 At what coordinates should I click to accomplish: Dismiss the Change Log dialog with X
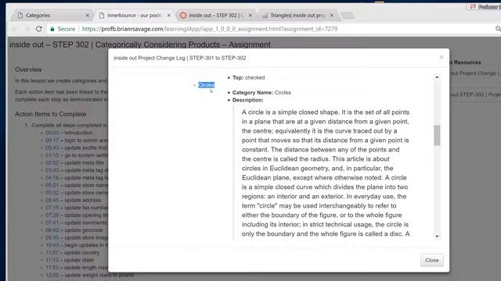[442, 57]
